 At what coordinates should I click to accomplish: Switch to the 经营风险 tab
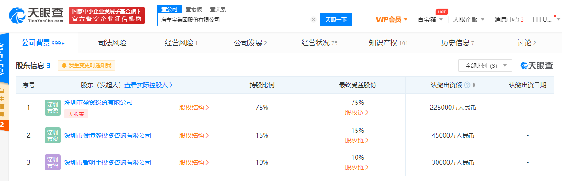click(x=181, y=43)
